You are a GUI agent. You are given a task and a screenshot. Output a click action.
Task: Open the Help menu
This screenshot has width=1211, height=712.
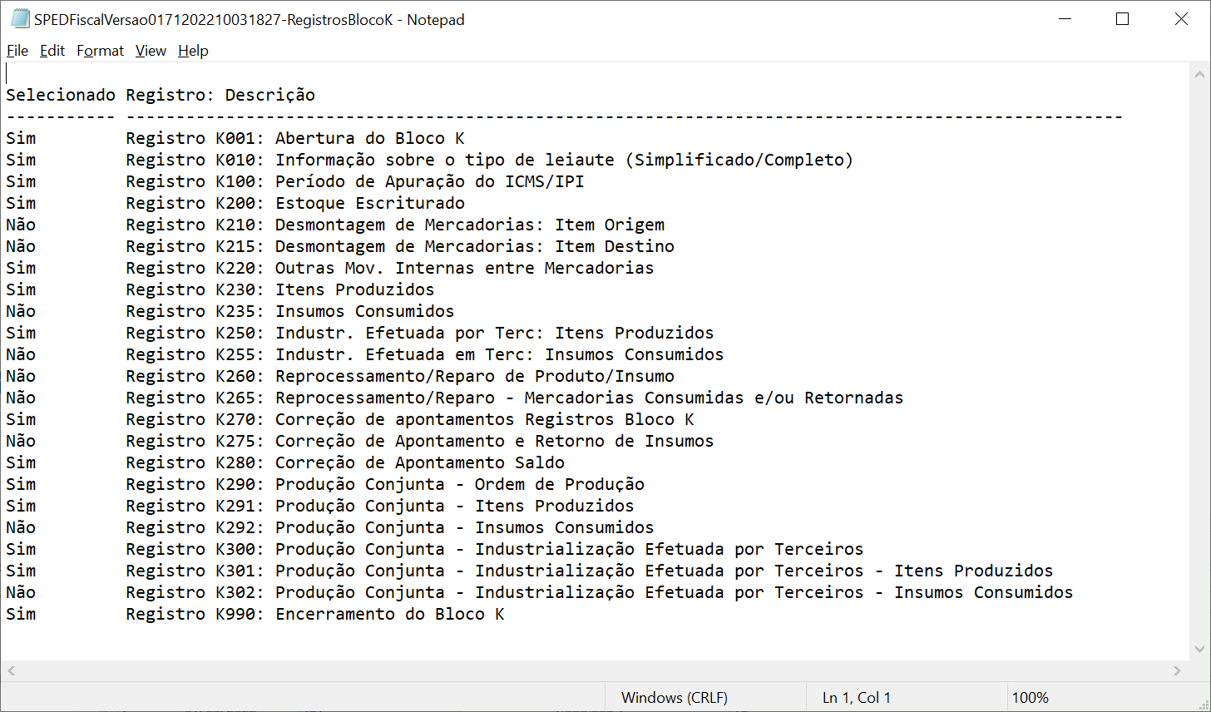(x=193, y=51)
